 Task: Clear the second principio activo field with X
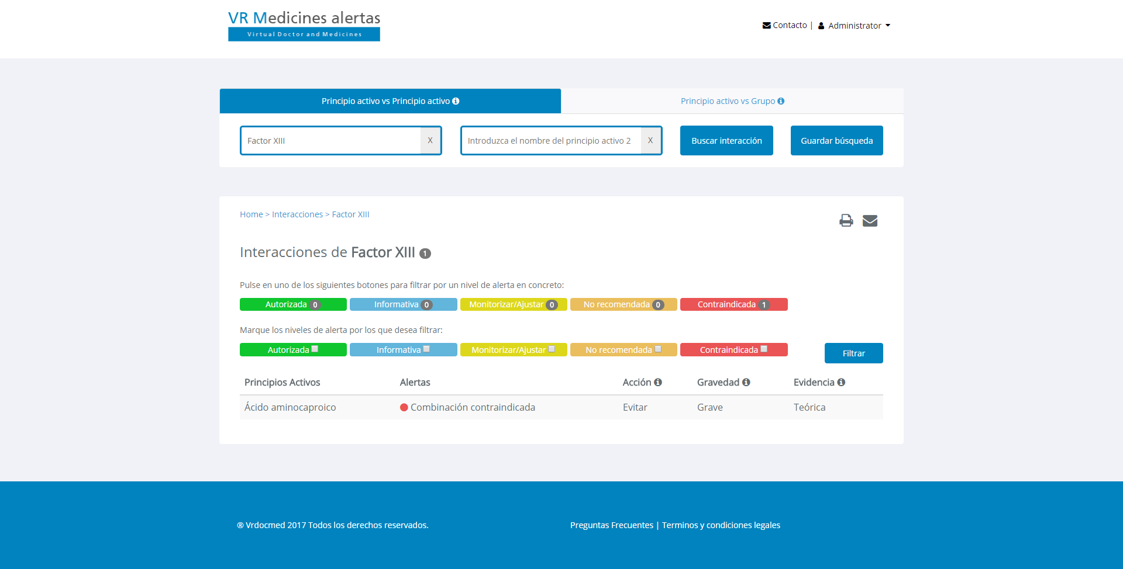pyautogui.click(x=650, y=140)
